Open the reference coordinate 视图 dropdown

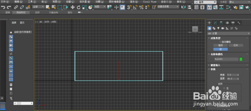click(100, 7)
